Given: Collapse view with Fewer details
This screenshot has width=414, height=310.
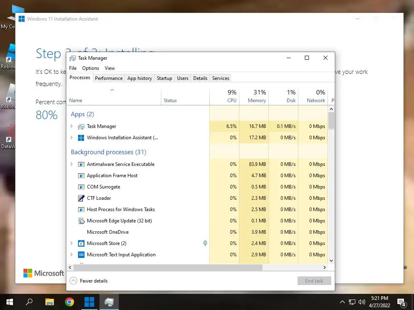Looking at the screenshot, I should point(89,281).
